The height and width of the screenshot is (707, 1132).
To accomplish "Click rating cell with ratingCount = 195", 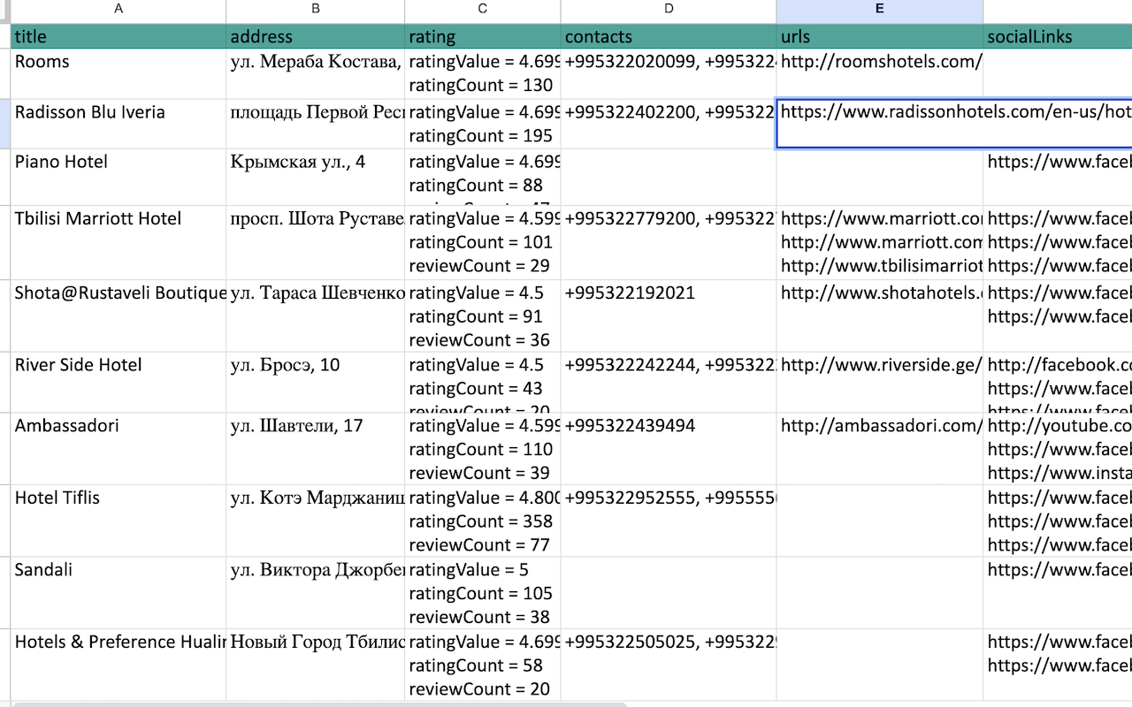I will (x=483, y=124).
